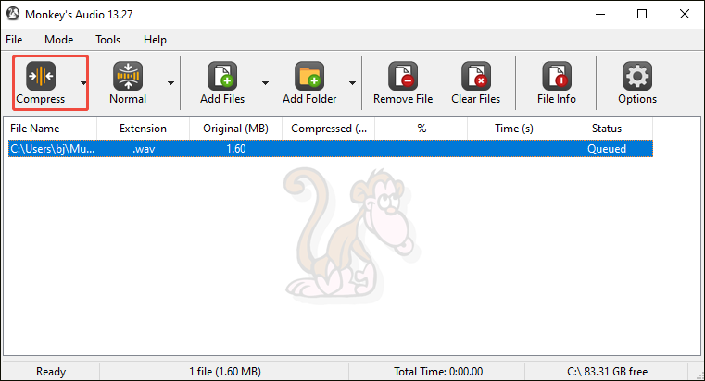705x381 pixels.
Task: Open the Help menu
Action: [155, 40]
